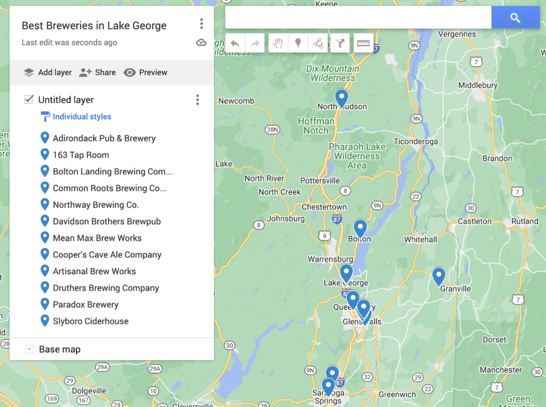Open the Individual styles link

[82, 117]
